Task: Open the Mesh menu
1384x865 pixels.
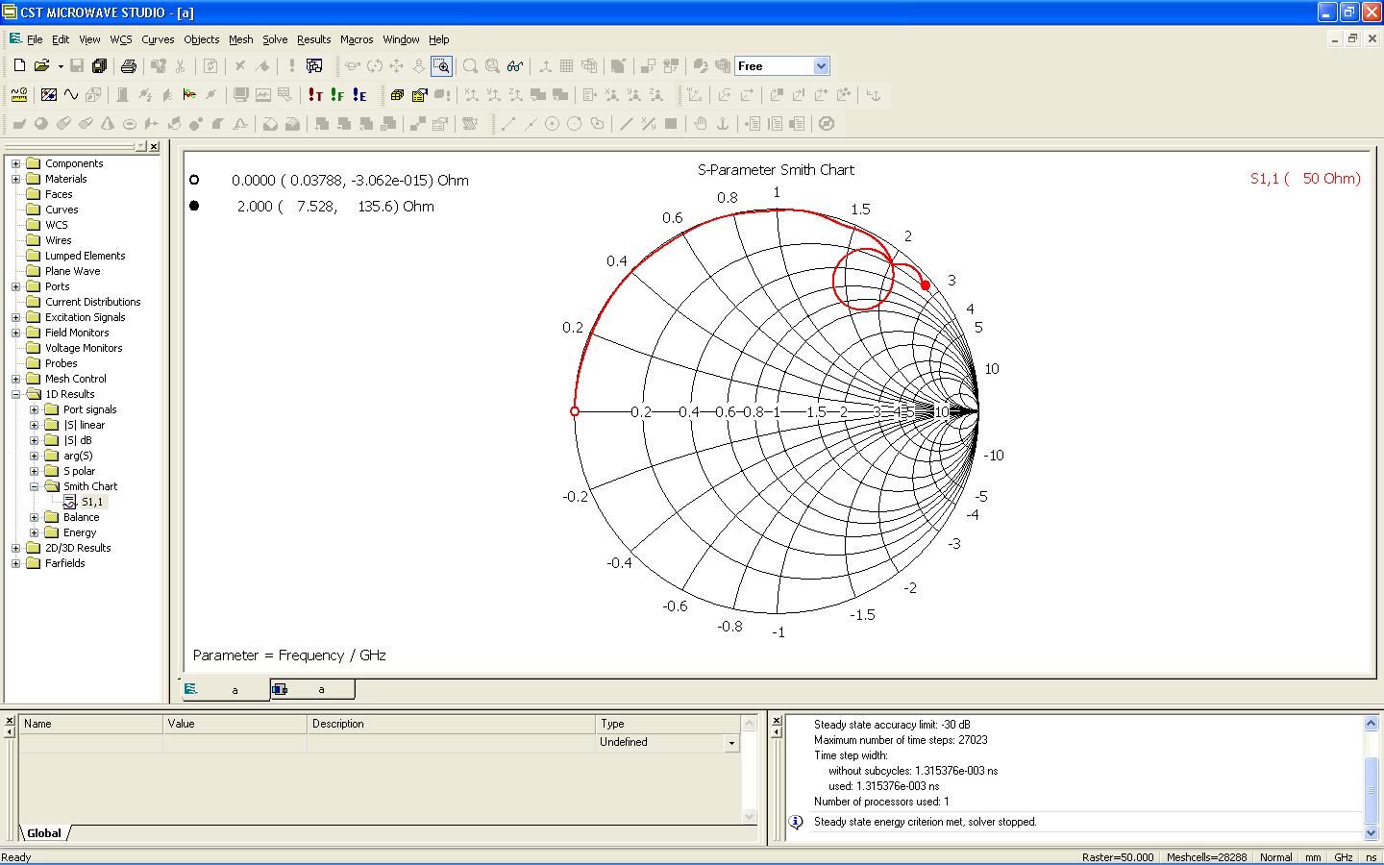Action: [240, 39]
